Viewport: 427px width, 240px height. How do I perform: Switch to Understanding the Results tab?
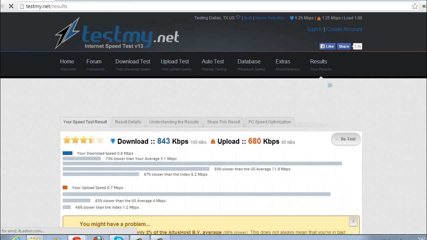(x=174, y=122)
